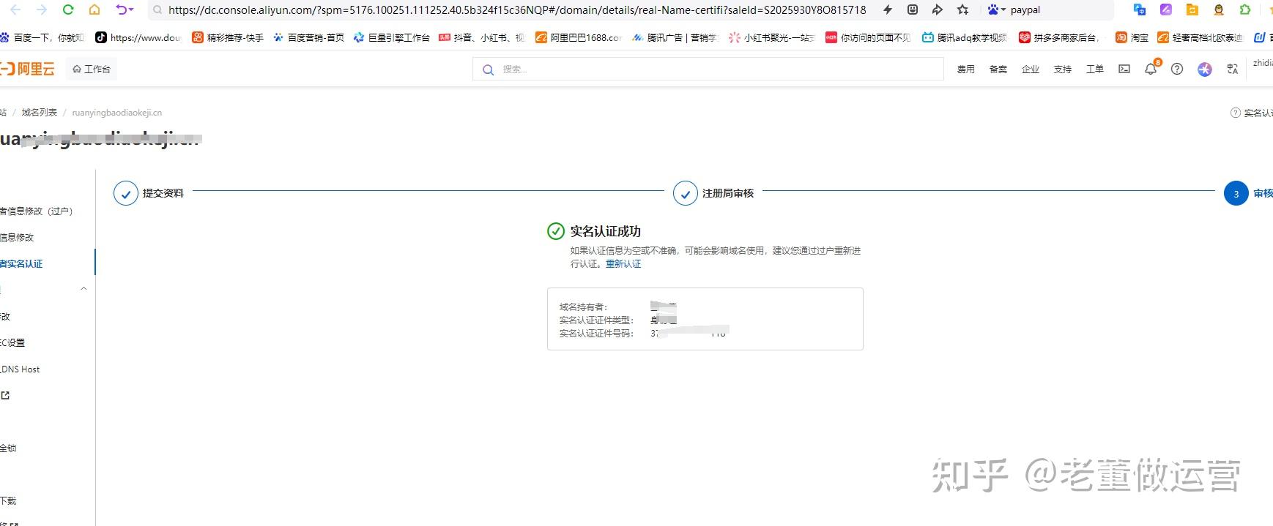Open the green puzzle extensions icon
The height and width of the screenshot is (526, 1273).
click(x=1245, y=10)
